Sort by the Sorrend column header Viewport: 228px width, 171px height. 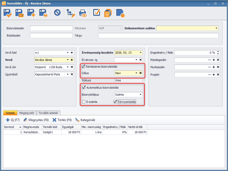13,127
